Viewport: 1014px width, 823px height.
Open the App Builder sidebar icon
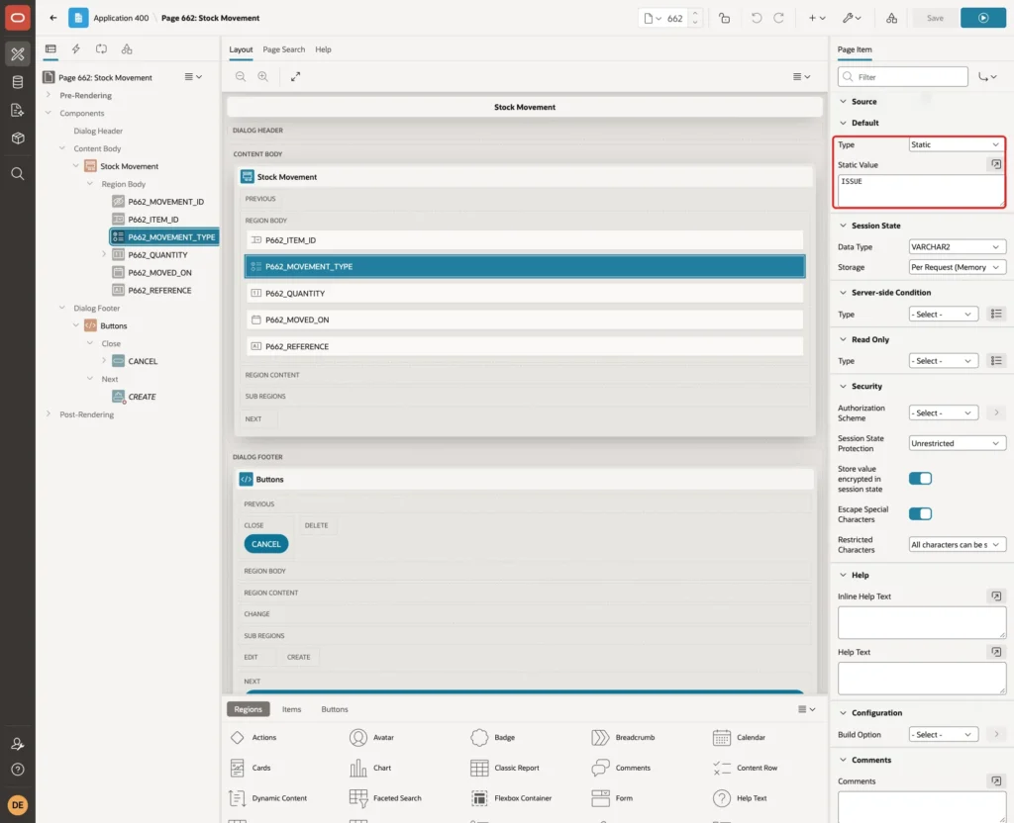(18, 54)
